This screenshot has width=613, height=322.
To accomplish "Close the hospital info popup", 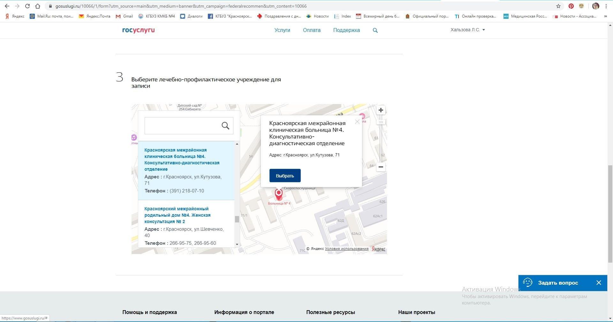I will tap(357, 122).
